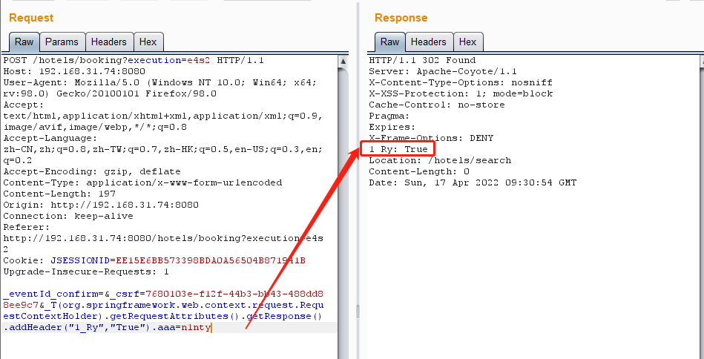Open the Request Hex tab
Viewport: 704px width, 359px height.
pos(148,42)
